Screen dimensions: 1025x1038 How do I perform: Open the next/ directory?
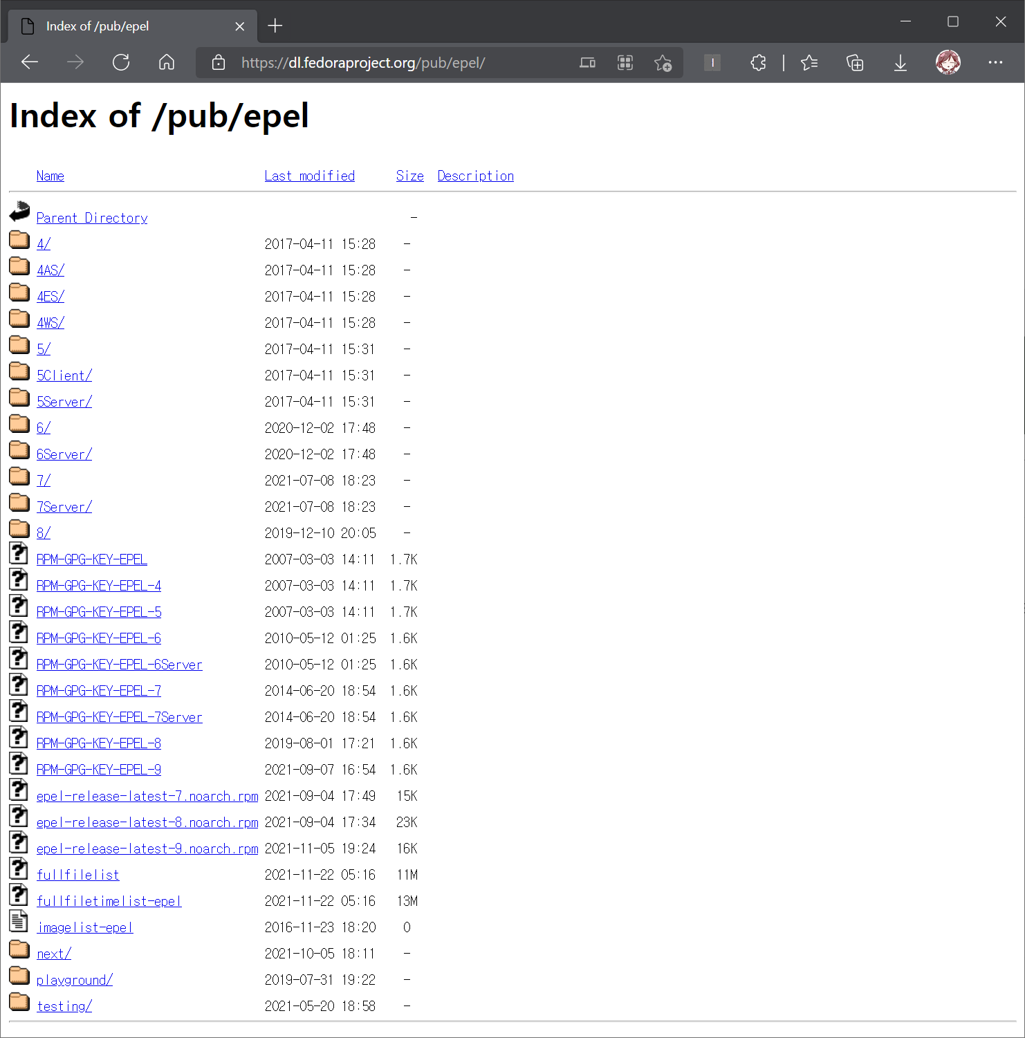(x=54, y=954)
